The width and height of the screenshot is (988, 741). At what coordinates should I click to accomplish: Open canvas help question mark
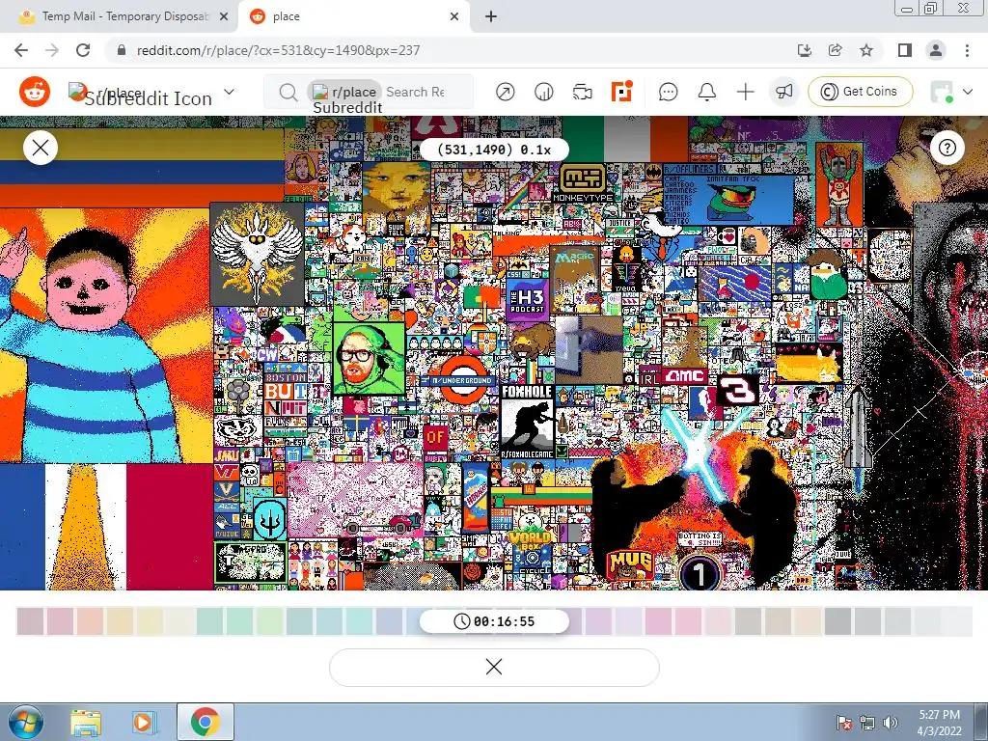click(947, 148)
